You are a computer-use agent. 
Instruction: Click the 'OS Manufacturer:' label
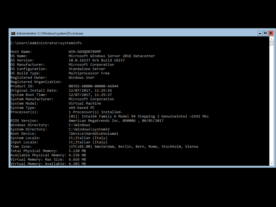tap(28, 65)
